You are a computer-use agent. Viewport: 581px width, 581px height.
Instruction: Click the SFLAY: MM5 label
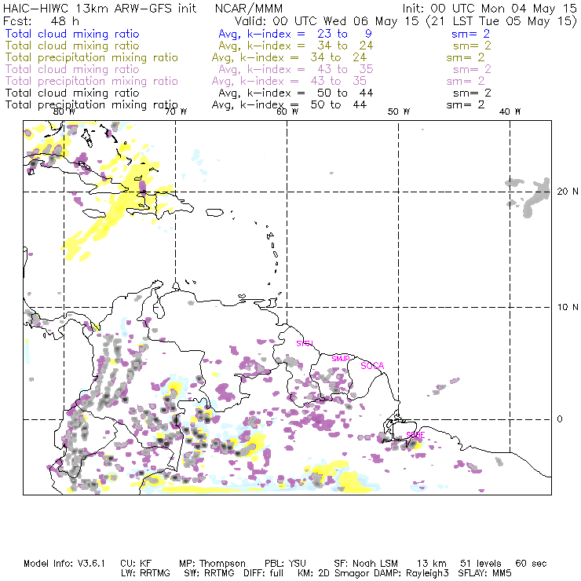(x=484, y=573)
